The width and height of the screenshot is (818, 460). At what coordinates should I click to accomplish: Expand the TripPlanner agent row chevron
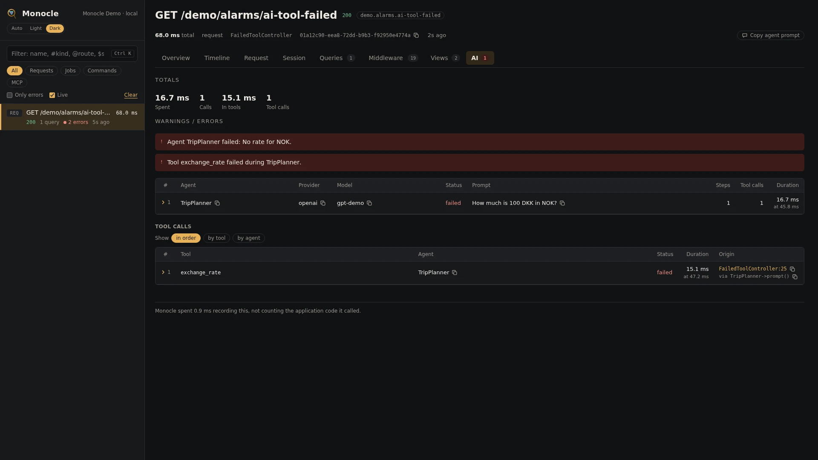click(x=163, y=203)
